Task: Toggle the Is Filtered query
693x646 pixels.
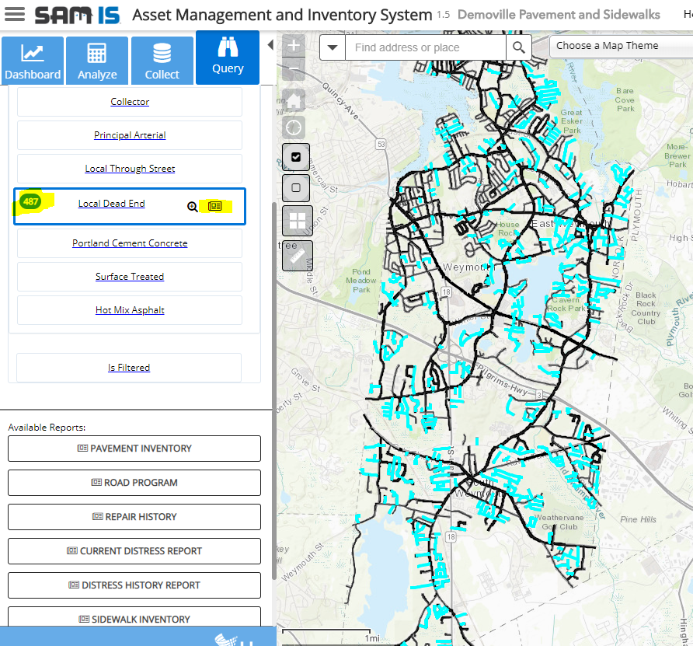Action: click(x=129, y=368)
